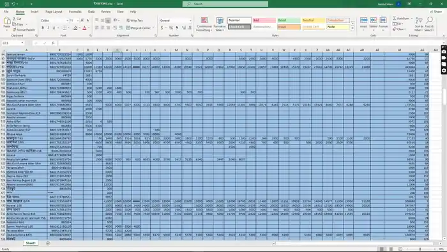
Task: Select the Sheet1 worksheet tab
Action: click(x=31, y=243)
